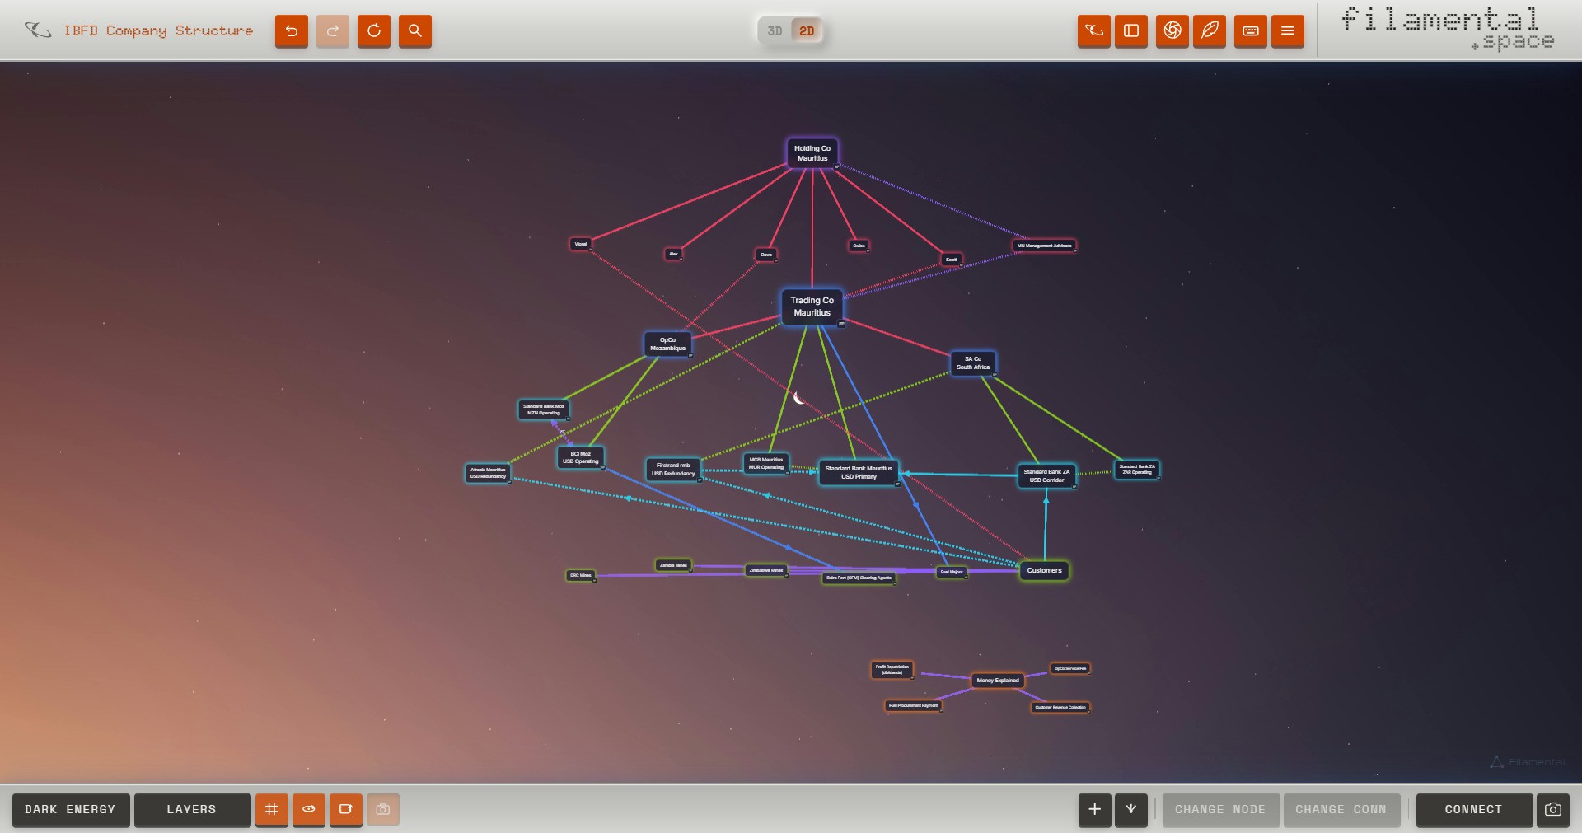The width and height of the screenshot is (1582, 833).
Task: Click the IBFD Company Structure title
Action: click(x=158, y=30)
